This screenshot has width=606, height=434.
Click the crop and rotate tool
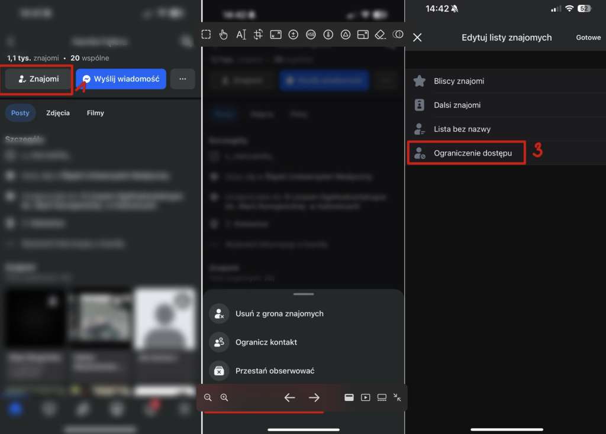click(x=258, y=35)
